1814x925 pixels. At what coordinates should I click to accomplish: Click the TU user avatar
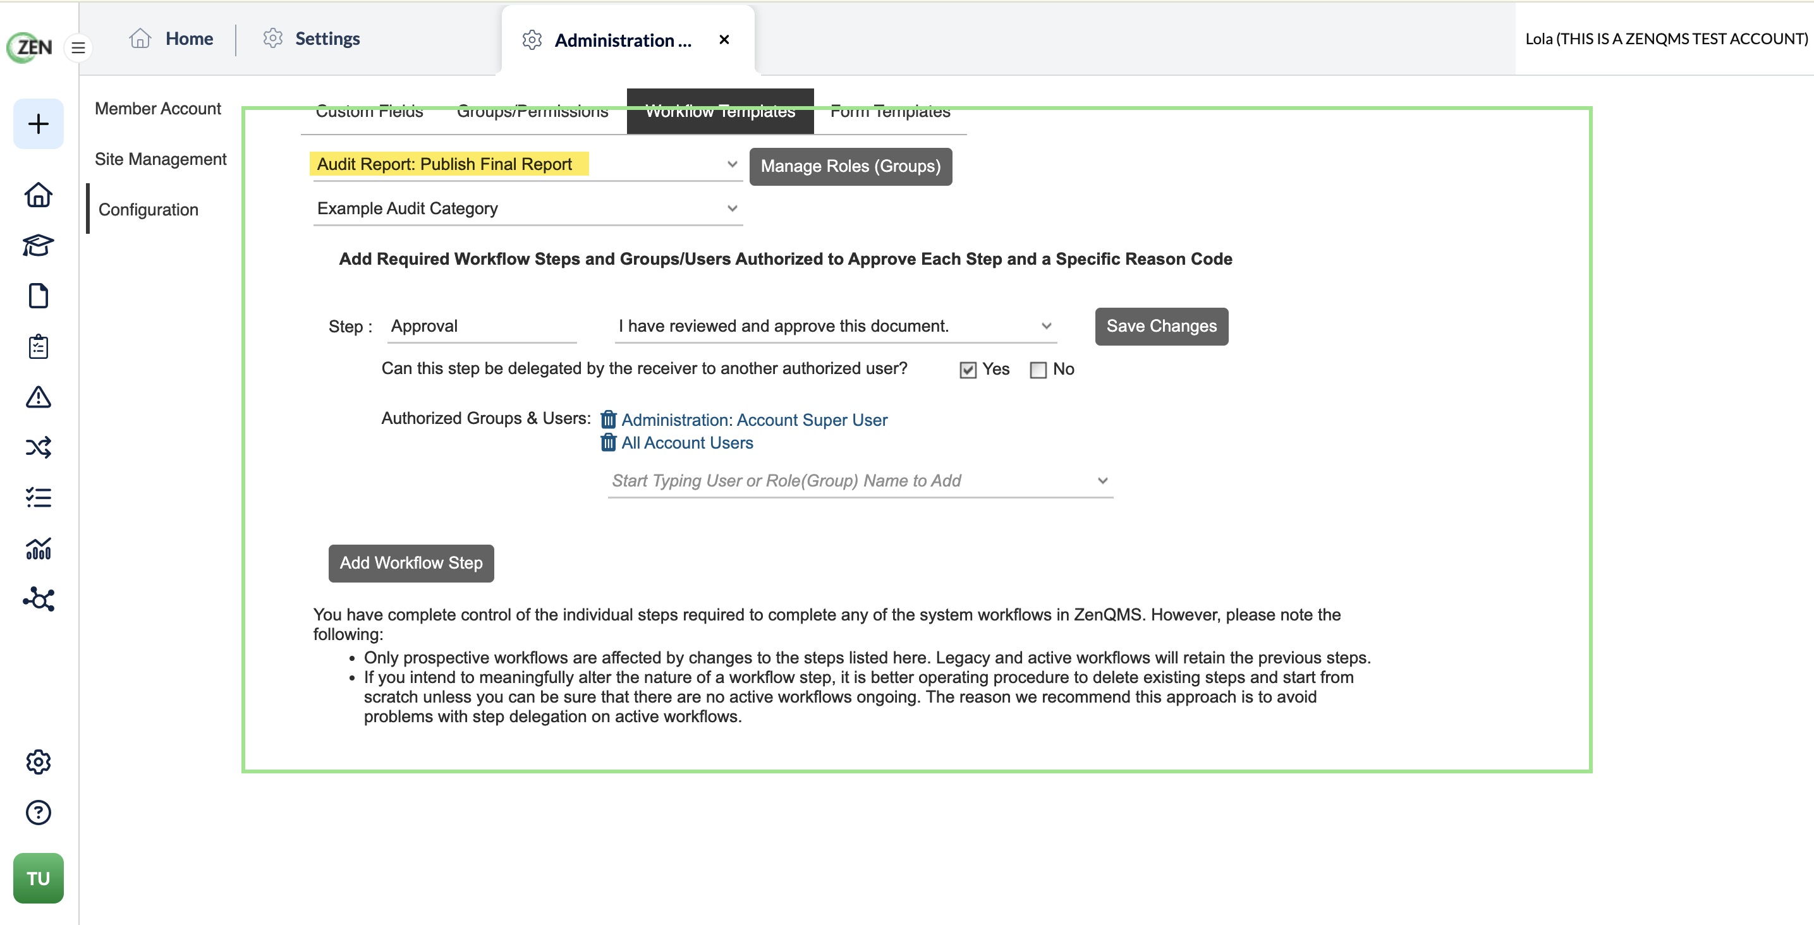(38, 878)
